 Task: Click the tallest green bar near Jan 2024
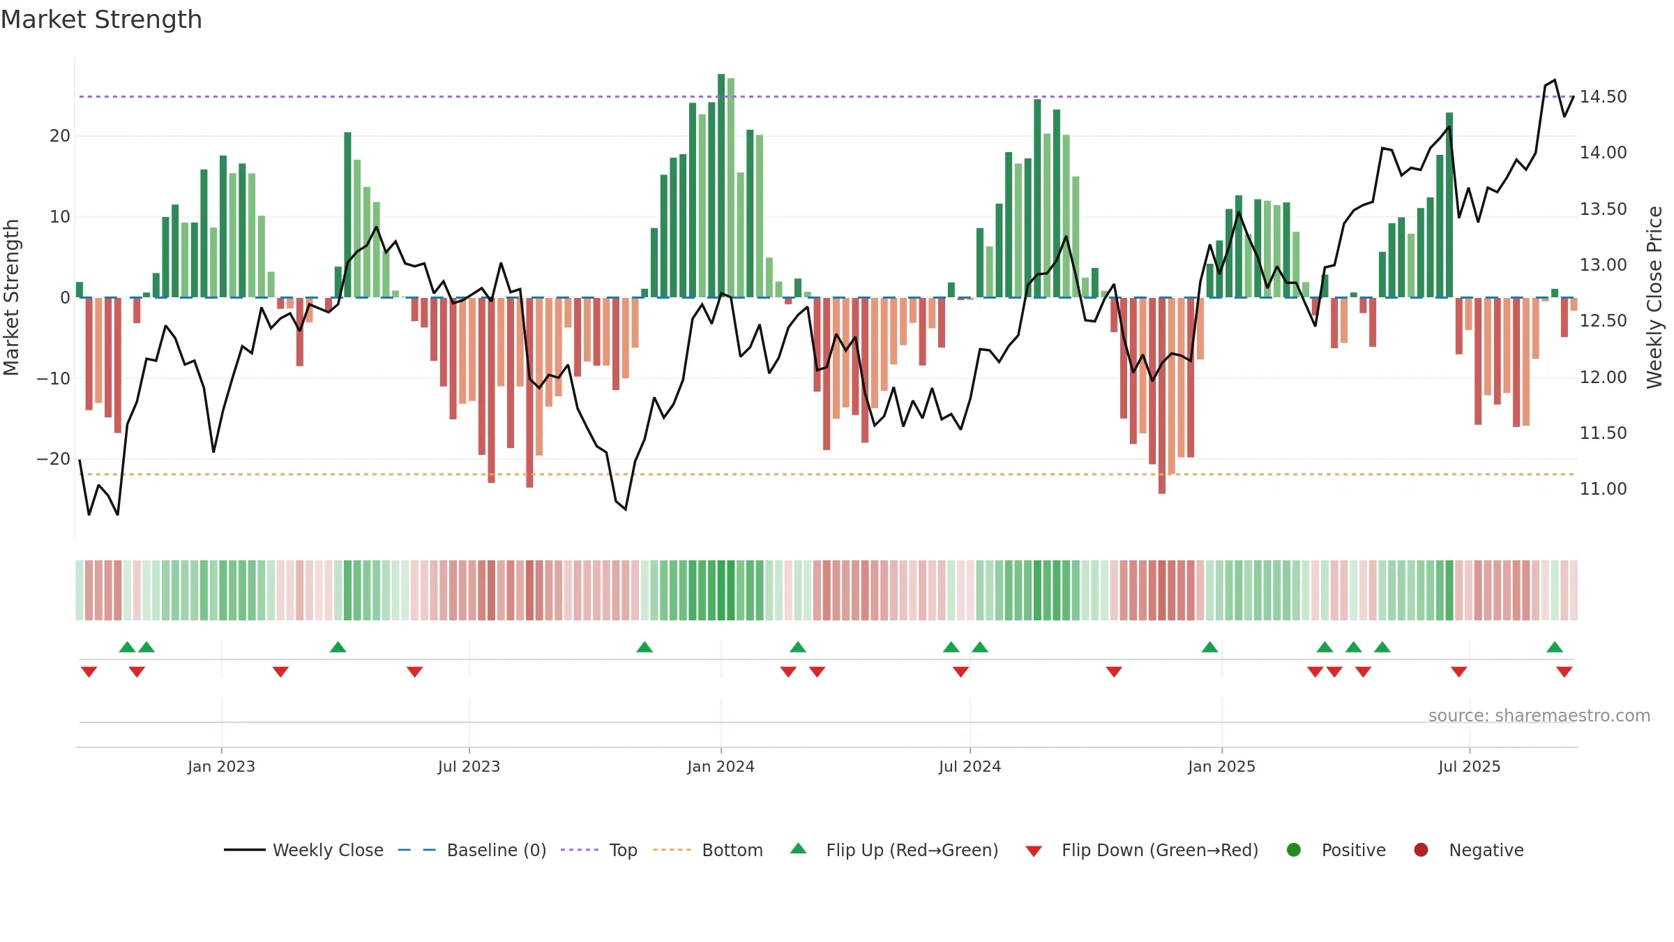pos(721,186)
